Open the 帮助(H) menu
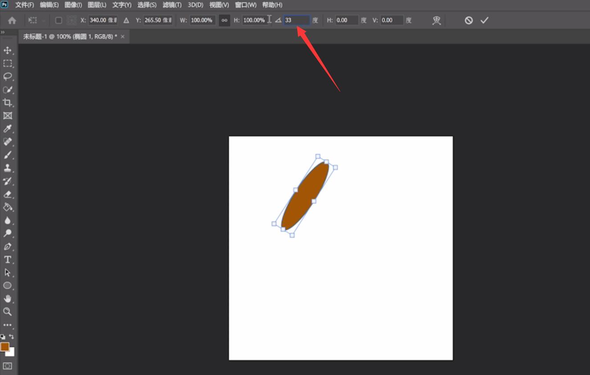Viewport: 590px width, 375px height. click(272, 5)
